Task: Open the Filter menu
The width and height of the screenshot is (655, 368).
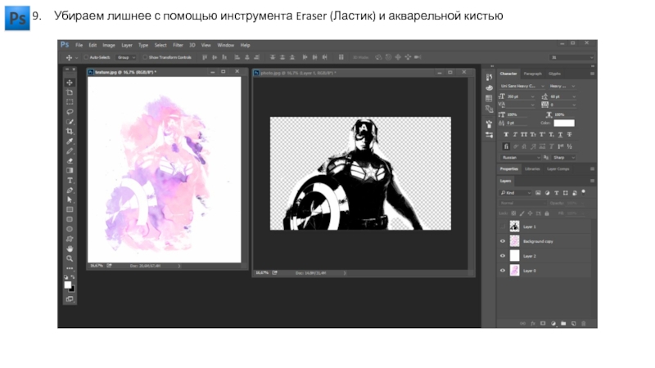Action: point(178,45)
